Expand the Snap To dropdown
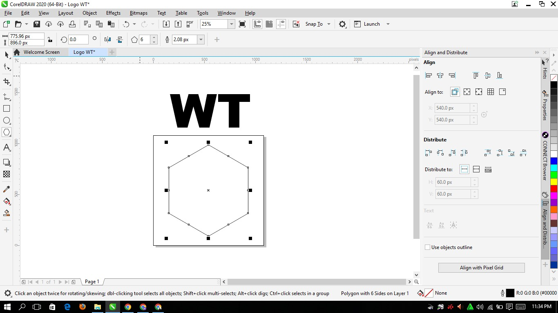Screen dimensions: 558x313 (x=329, y=24)
